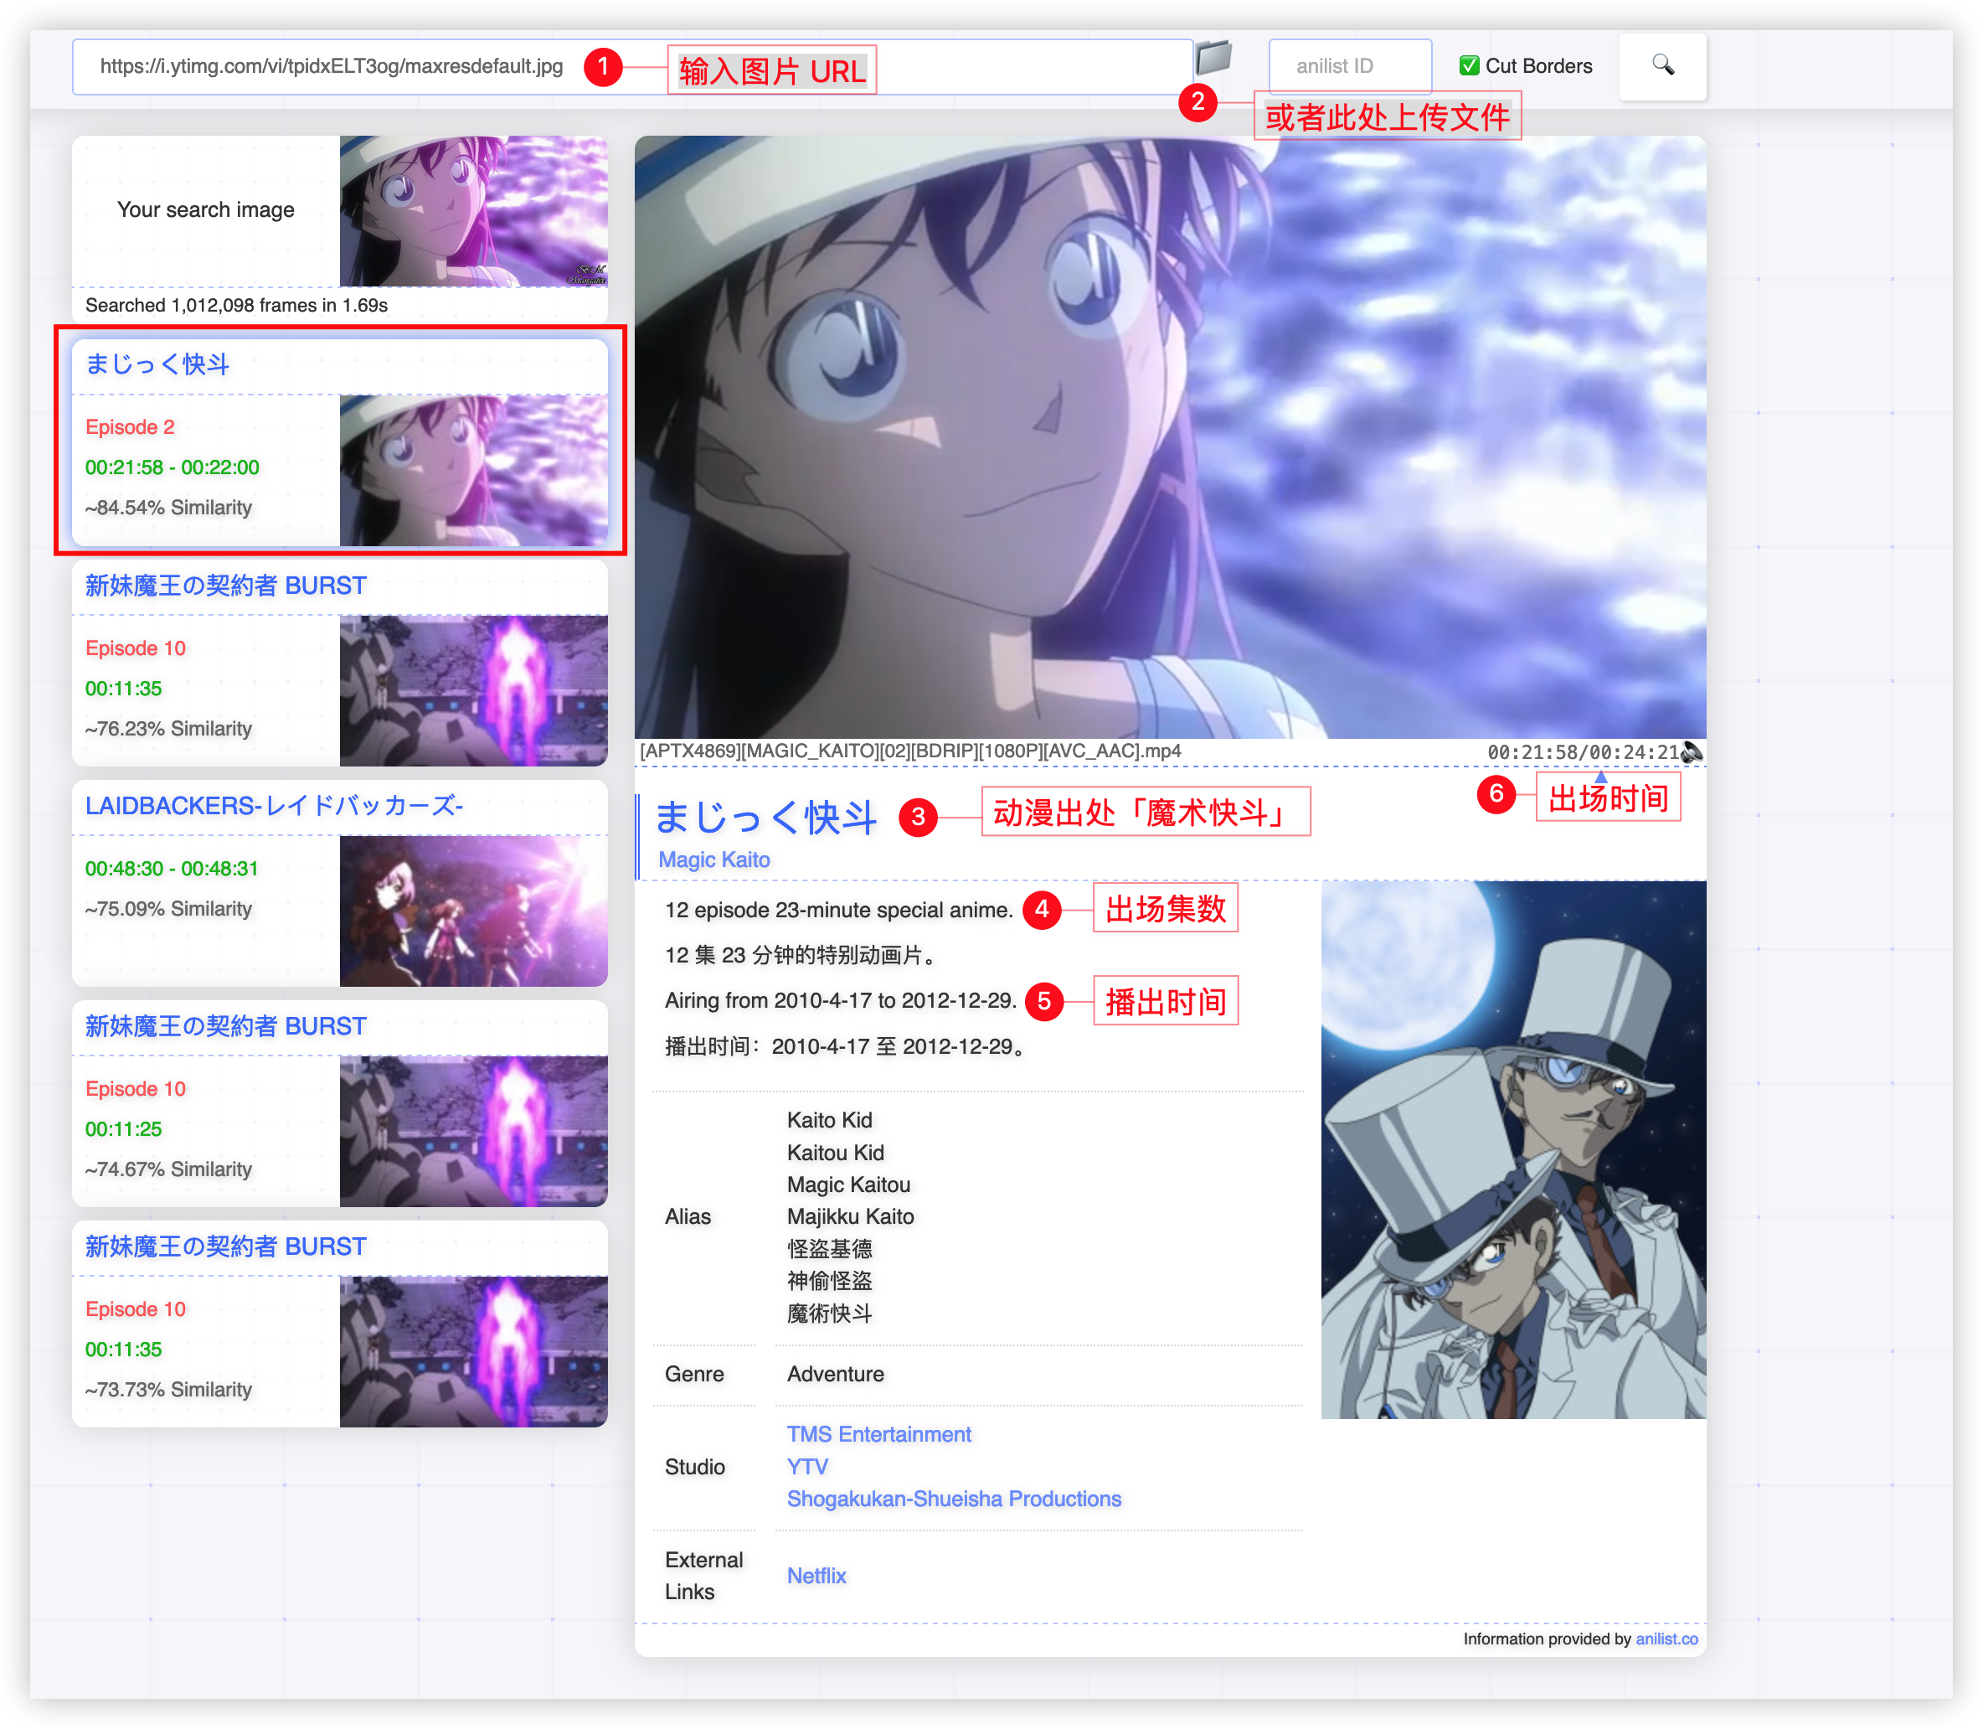This screenshot has height=1729, width=1983.
Task: Visit the anilist.co credit link
Action: tap(1666, 1639)
